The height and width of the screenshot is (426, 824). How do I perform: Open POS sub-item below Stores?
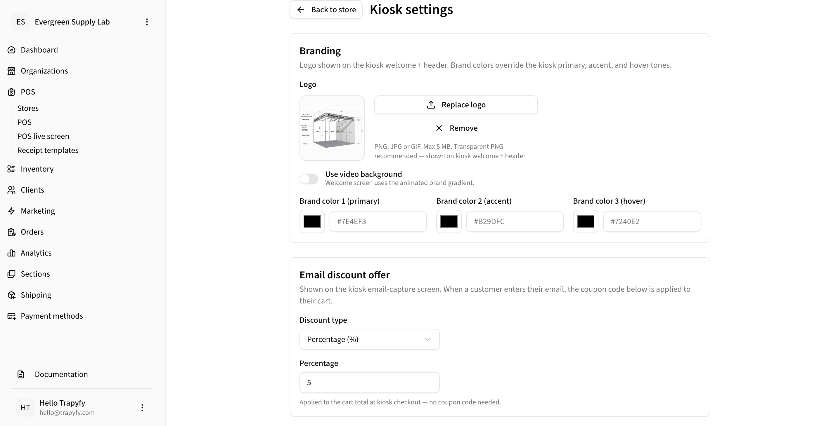pos(25,122)
